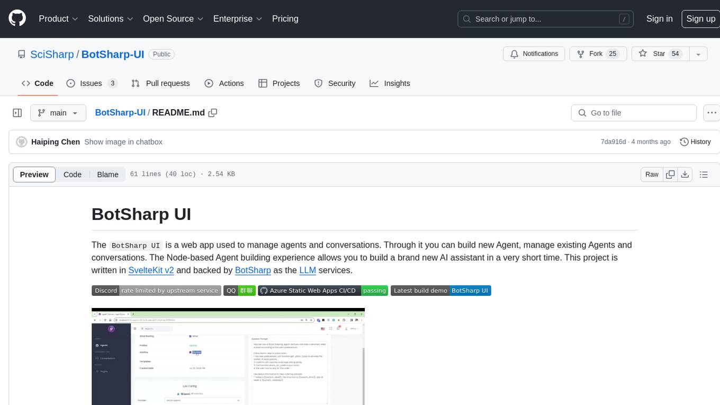Open the Raw file view
This screenshot has width=720, height=405.
(x=652, y=174)
